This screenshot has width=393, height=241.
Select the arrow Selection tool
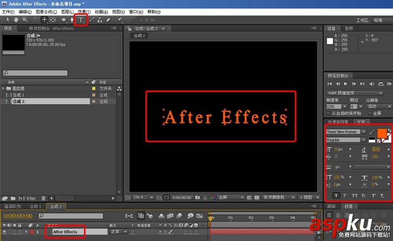tap(8, 20)
